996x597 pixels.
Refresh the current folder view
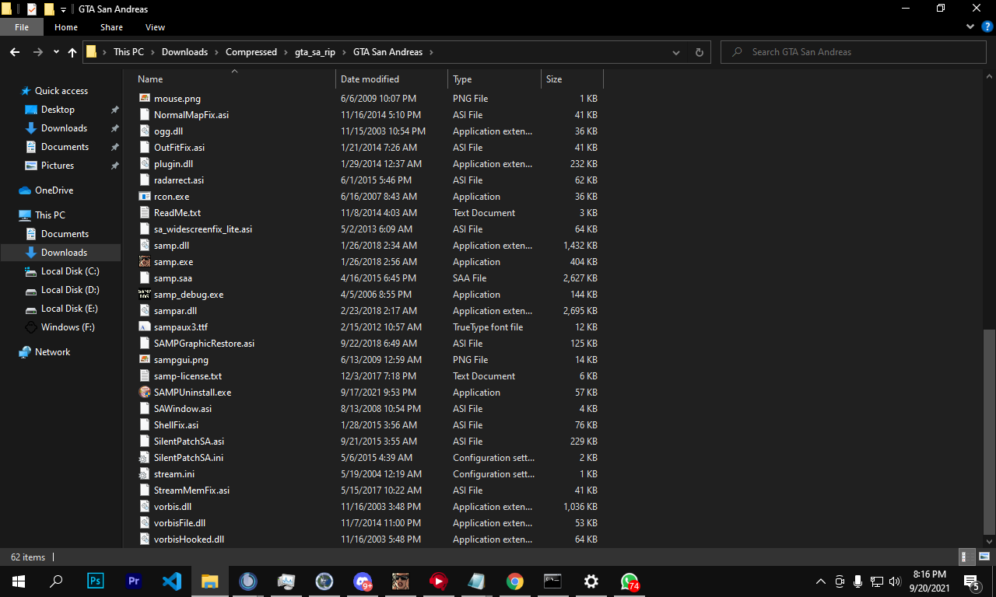[699, 52]
